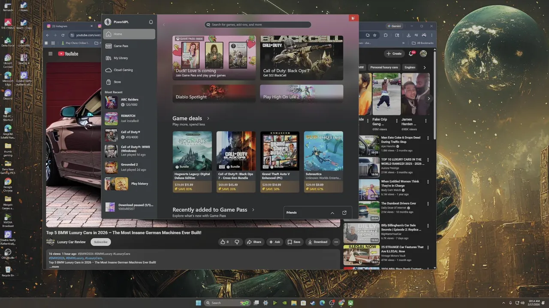Show hidden bookmarks via double chevron
This screenshot has height=308, width=549.
[404, 43]
